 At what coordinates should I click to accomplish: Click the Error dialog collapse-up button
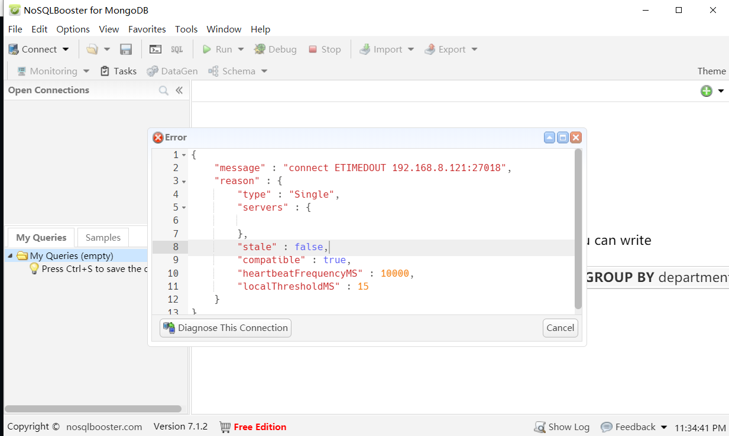pos(550,137)
